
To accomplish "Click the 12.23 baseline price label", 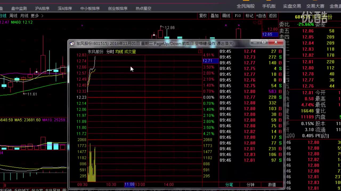I will [81, 97].
